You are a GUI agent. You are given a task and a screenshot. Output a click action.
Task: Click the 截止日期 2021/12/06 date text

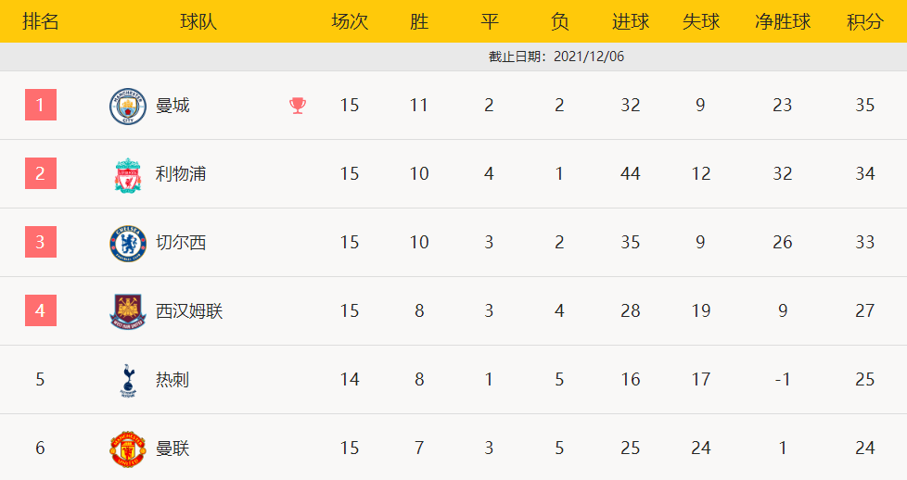[556, 57]
